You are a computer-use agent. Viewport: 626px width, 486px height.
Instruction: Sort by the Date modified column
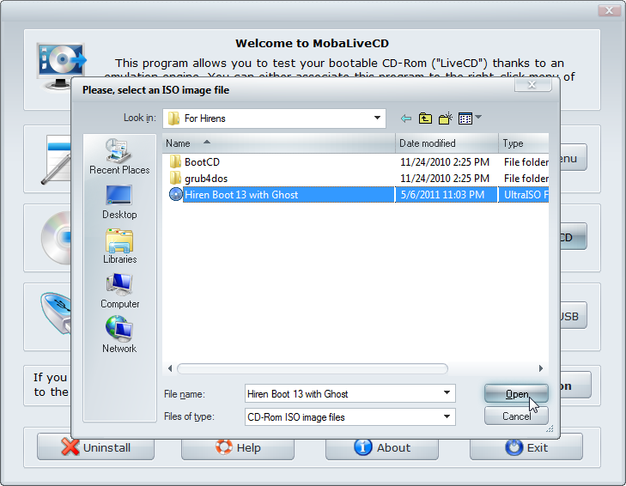[x=447, y=143]
